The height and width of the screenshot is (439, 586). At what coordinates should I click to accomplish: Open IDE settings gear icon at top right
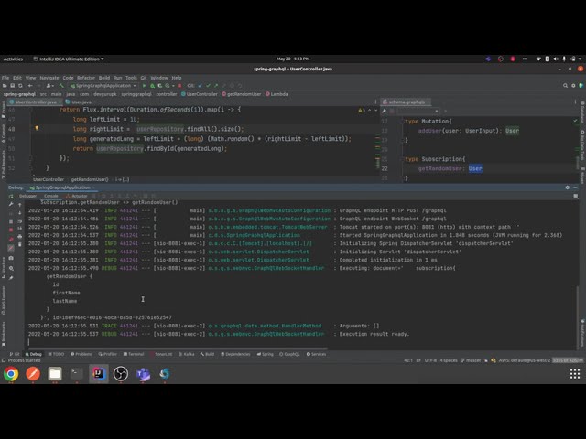[573, 86]
